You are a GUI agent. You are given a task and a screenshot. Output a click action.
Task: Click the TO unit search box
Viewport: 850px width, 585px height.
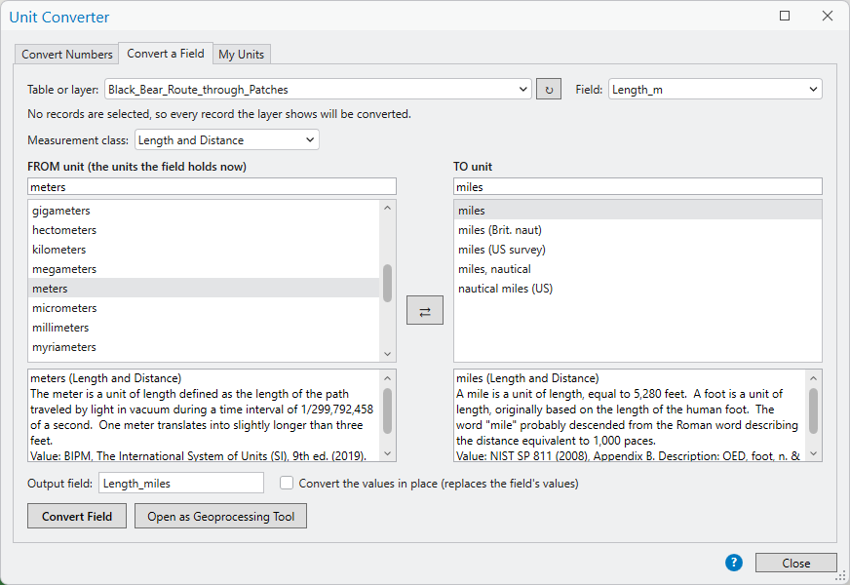637,186
